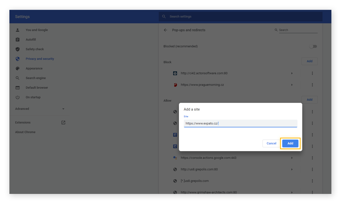Image resolution: width=342 pixels, height=204 pixels.
Task: Click the back arrow beside Pop-ups and redirects
Action: tap(165, 30)
